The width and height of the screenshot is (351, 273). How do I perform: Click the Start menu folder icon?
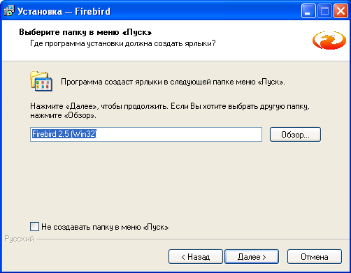click(41, 81)
